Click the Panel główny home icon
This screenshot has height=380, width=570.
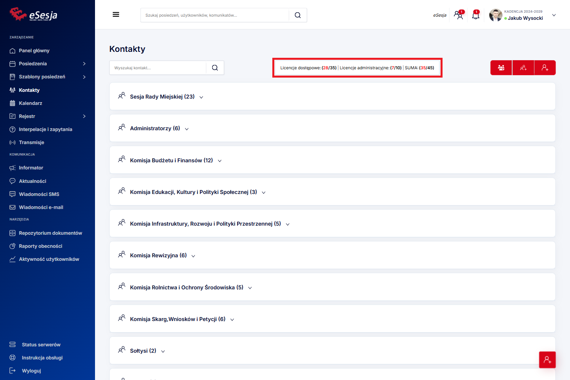(x=12, y=51)
